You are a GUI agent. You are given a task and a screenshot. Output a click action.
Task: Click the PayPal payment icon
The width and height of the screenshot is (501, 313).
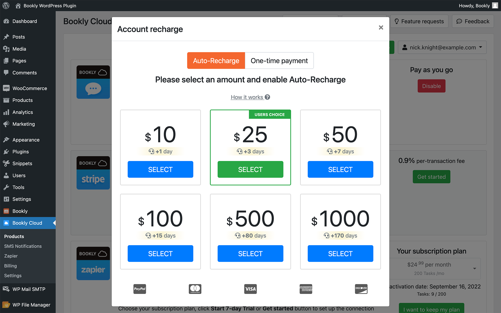click(140, 289)
